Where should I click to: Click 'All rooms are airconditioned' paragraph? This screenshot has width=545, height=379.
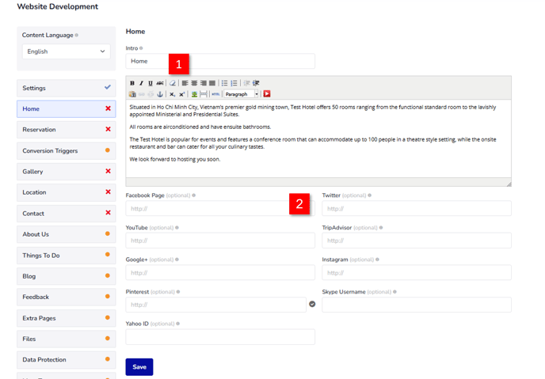coord(200,127)
